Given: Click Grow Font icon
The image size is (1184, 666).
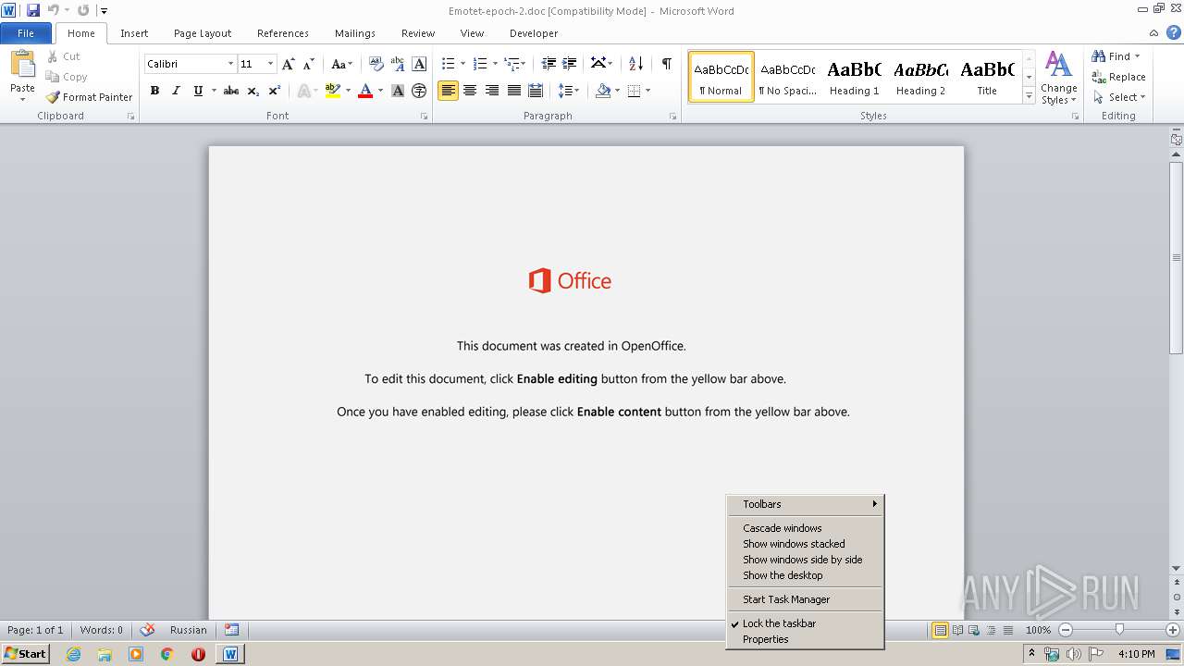Looking at the screenshot, I should [x=289, y=64].
